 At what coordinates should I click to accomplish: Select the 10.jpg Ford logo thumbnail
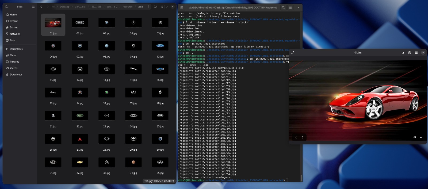tap(160, 46)
